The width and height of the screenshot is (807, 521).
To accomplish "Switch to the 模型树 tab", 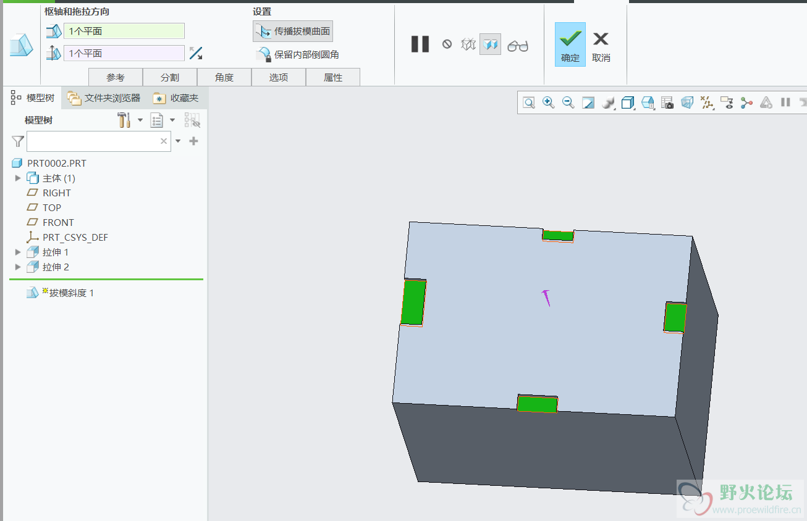I will pyautogui.click(x=33, y=98).
